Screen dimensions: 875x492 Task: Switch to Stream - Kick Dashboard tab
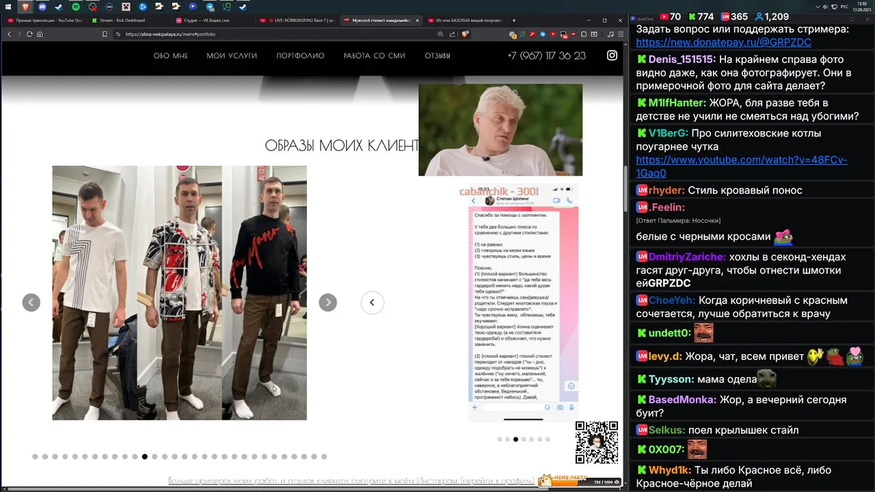coord(129,20)
